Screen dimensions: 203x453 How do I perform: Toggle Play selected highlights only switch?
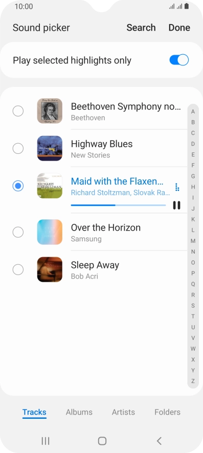click(x=179, y=60)
